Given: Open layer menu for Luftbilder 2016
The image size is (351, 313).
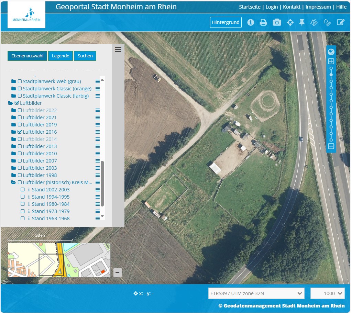Looking at the screenshot, I should pos(98,132).
